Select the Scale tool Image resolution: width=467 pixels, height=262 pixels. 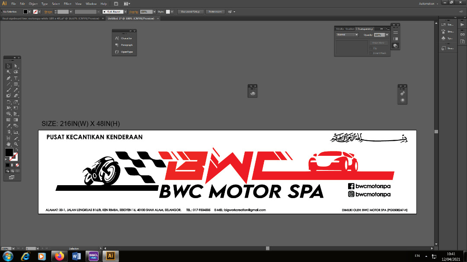pos(16,102)
